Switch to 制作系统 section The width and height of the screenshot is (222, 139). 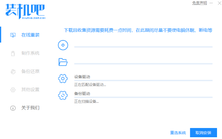(x=30, y=53)
